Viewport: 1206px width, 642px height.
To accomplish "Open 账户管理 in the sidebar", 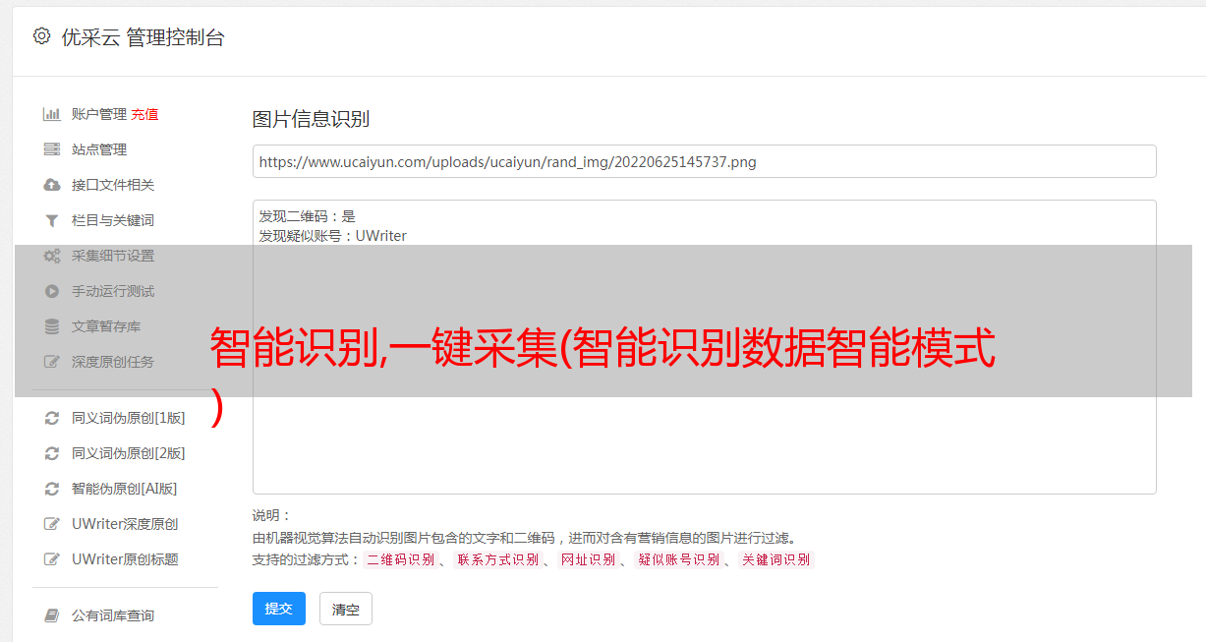I will point(99,114).
